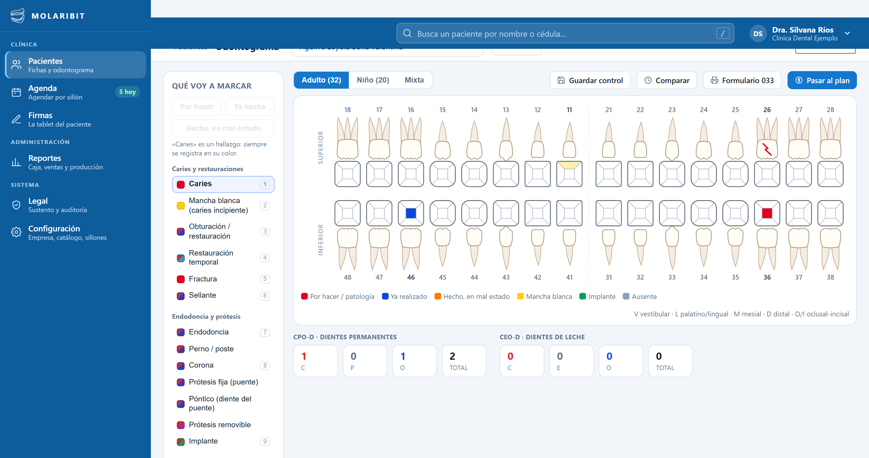Screen dimensions: 869x458
Task: Switch to the Mixta tab
Action: 414,80
